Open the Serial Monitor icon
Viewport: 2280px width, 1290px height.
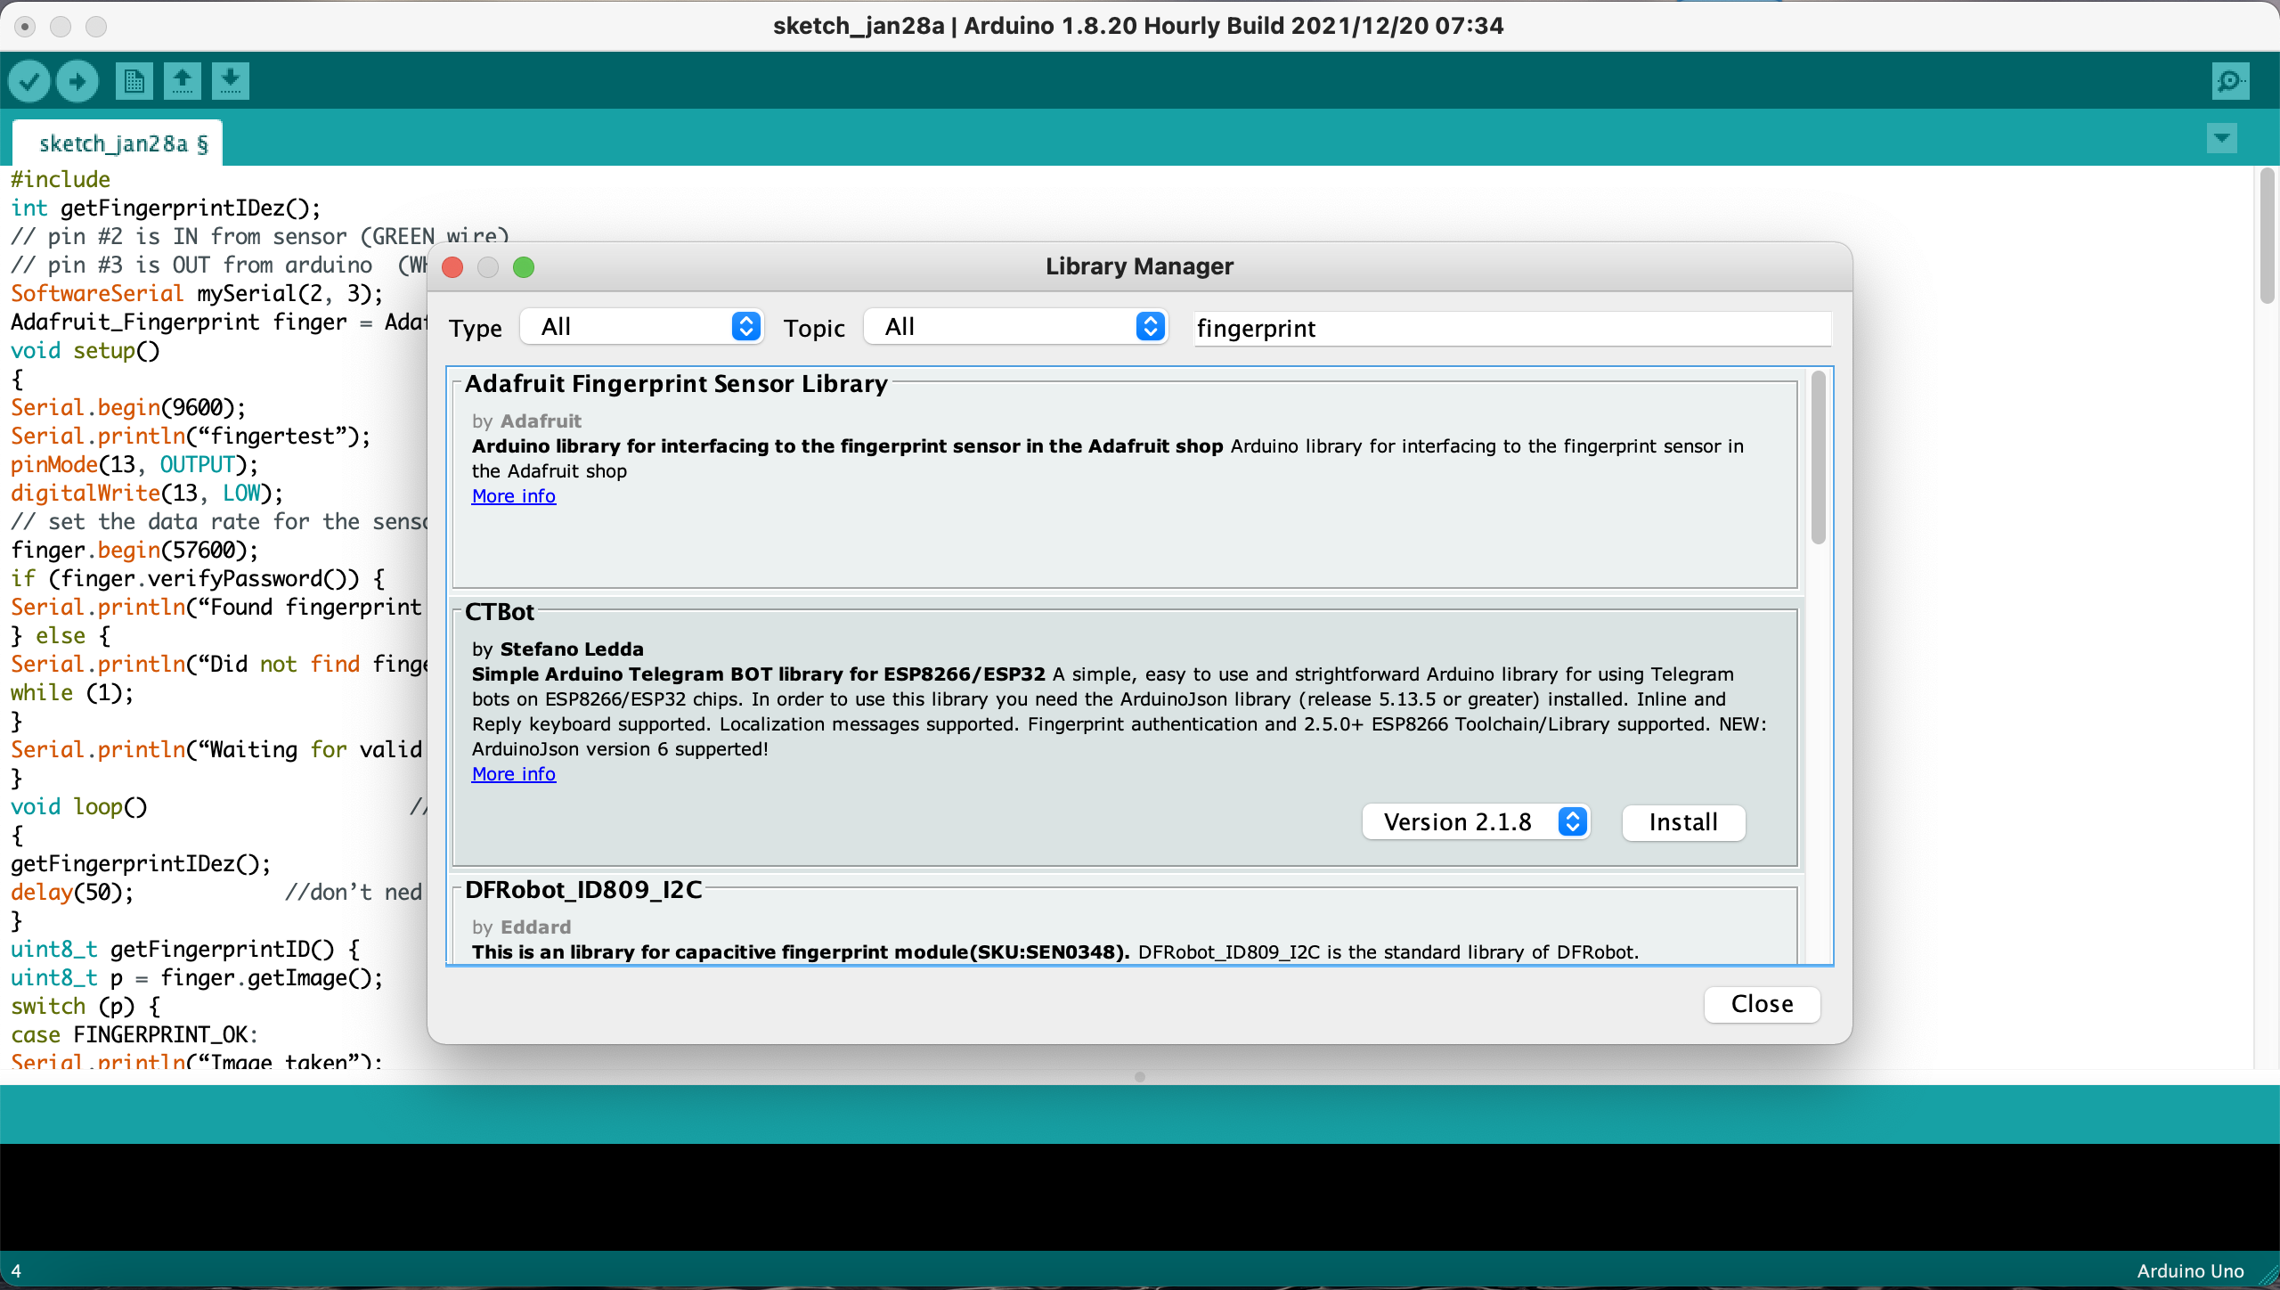click(x=2230, y=81)
